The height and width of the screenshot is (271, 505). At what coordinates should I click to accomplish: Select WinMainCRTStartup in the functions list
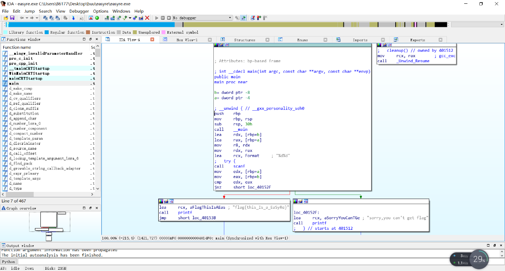(x=29, y=74)
